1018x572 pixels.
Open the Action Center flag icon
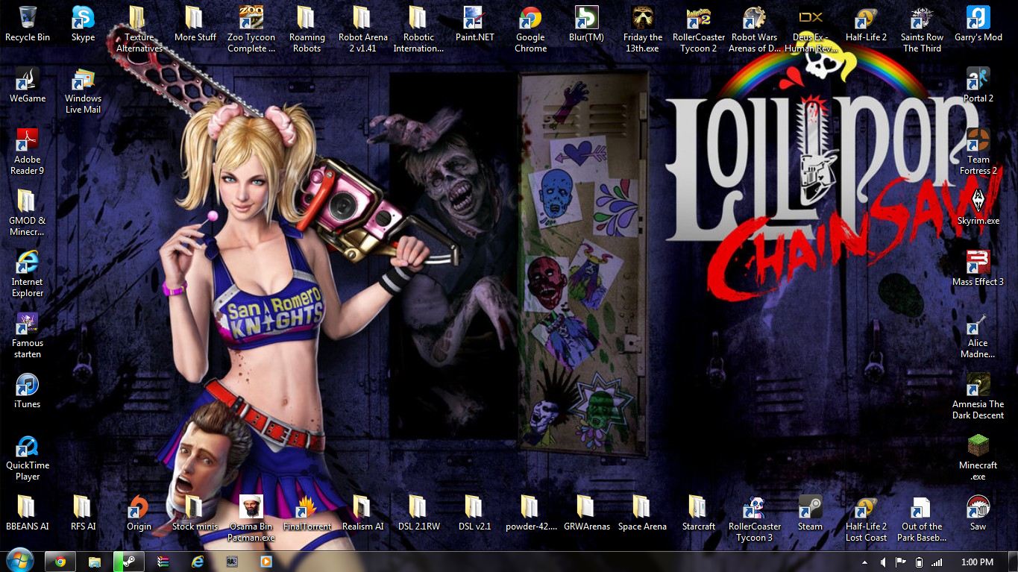click(x=901, y=562)
